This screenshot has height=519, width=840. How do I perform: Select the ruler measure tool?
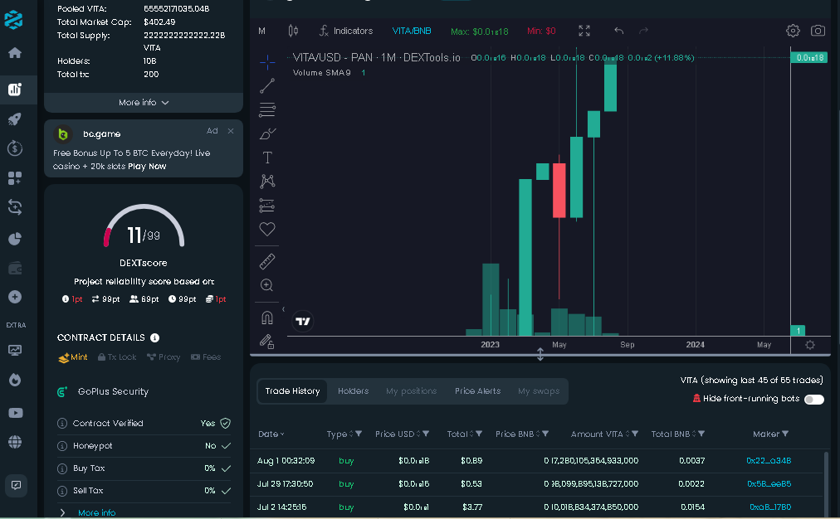266,261
